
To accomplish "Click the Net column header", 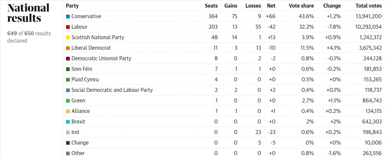I will [x=271, y=6].
